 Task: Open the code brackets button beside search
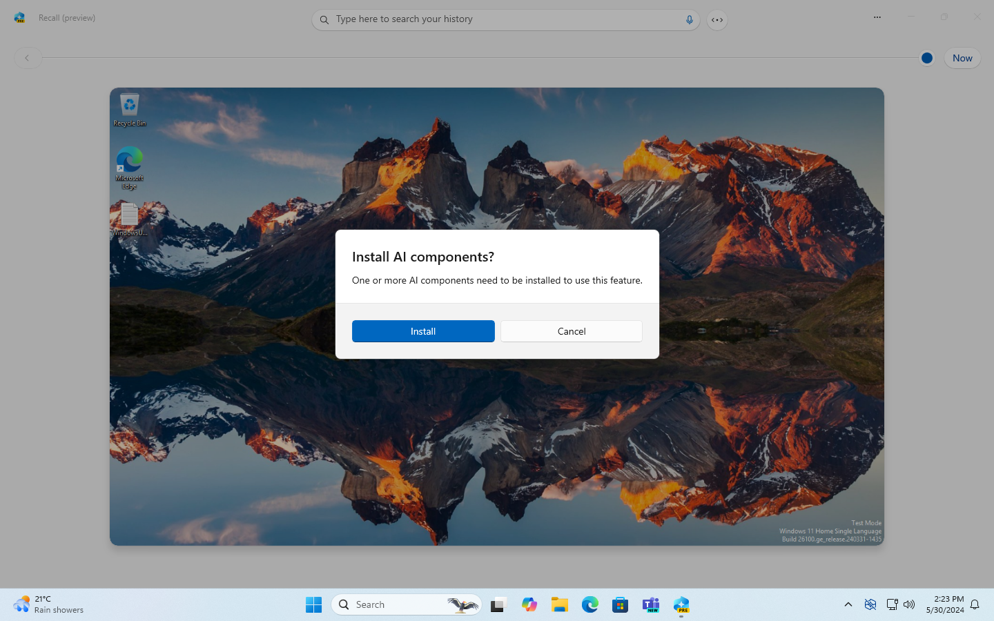[717, 20]
